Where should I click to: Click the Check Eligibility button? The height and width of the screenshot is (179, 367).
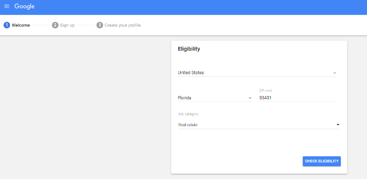(x=322, y=161)
